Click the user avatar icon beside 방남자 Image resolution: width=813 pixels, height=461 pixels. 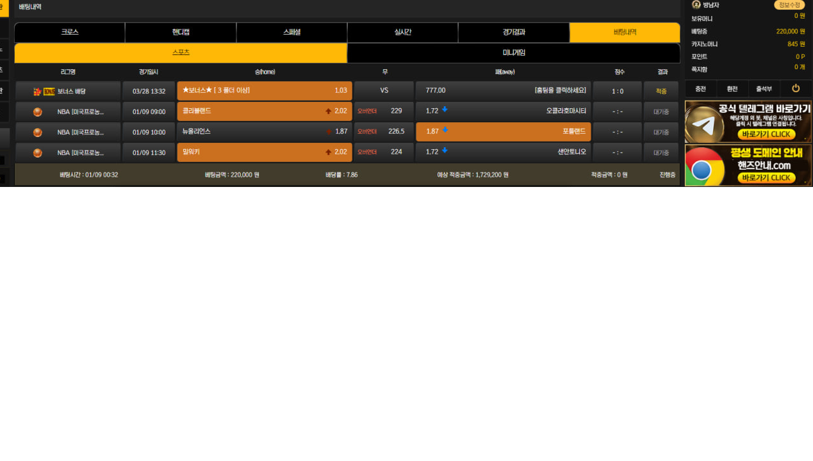pyautogui.click(x=696, y=4)
